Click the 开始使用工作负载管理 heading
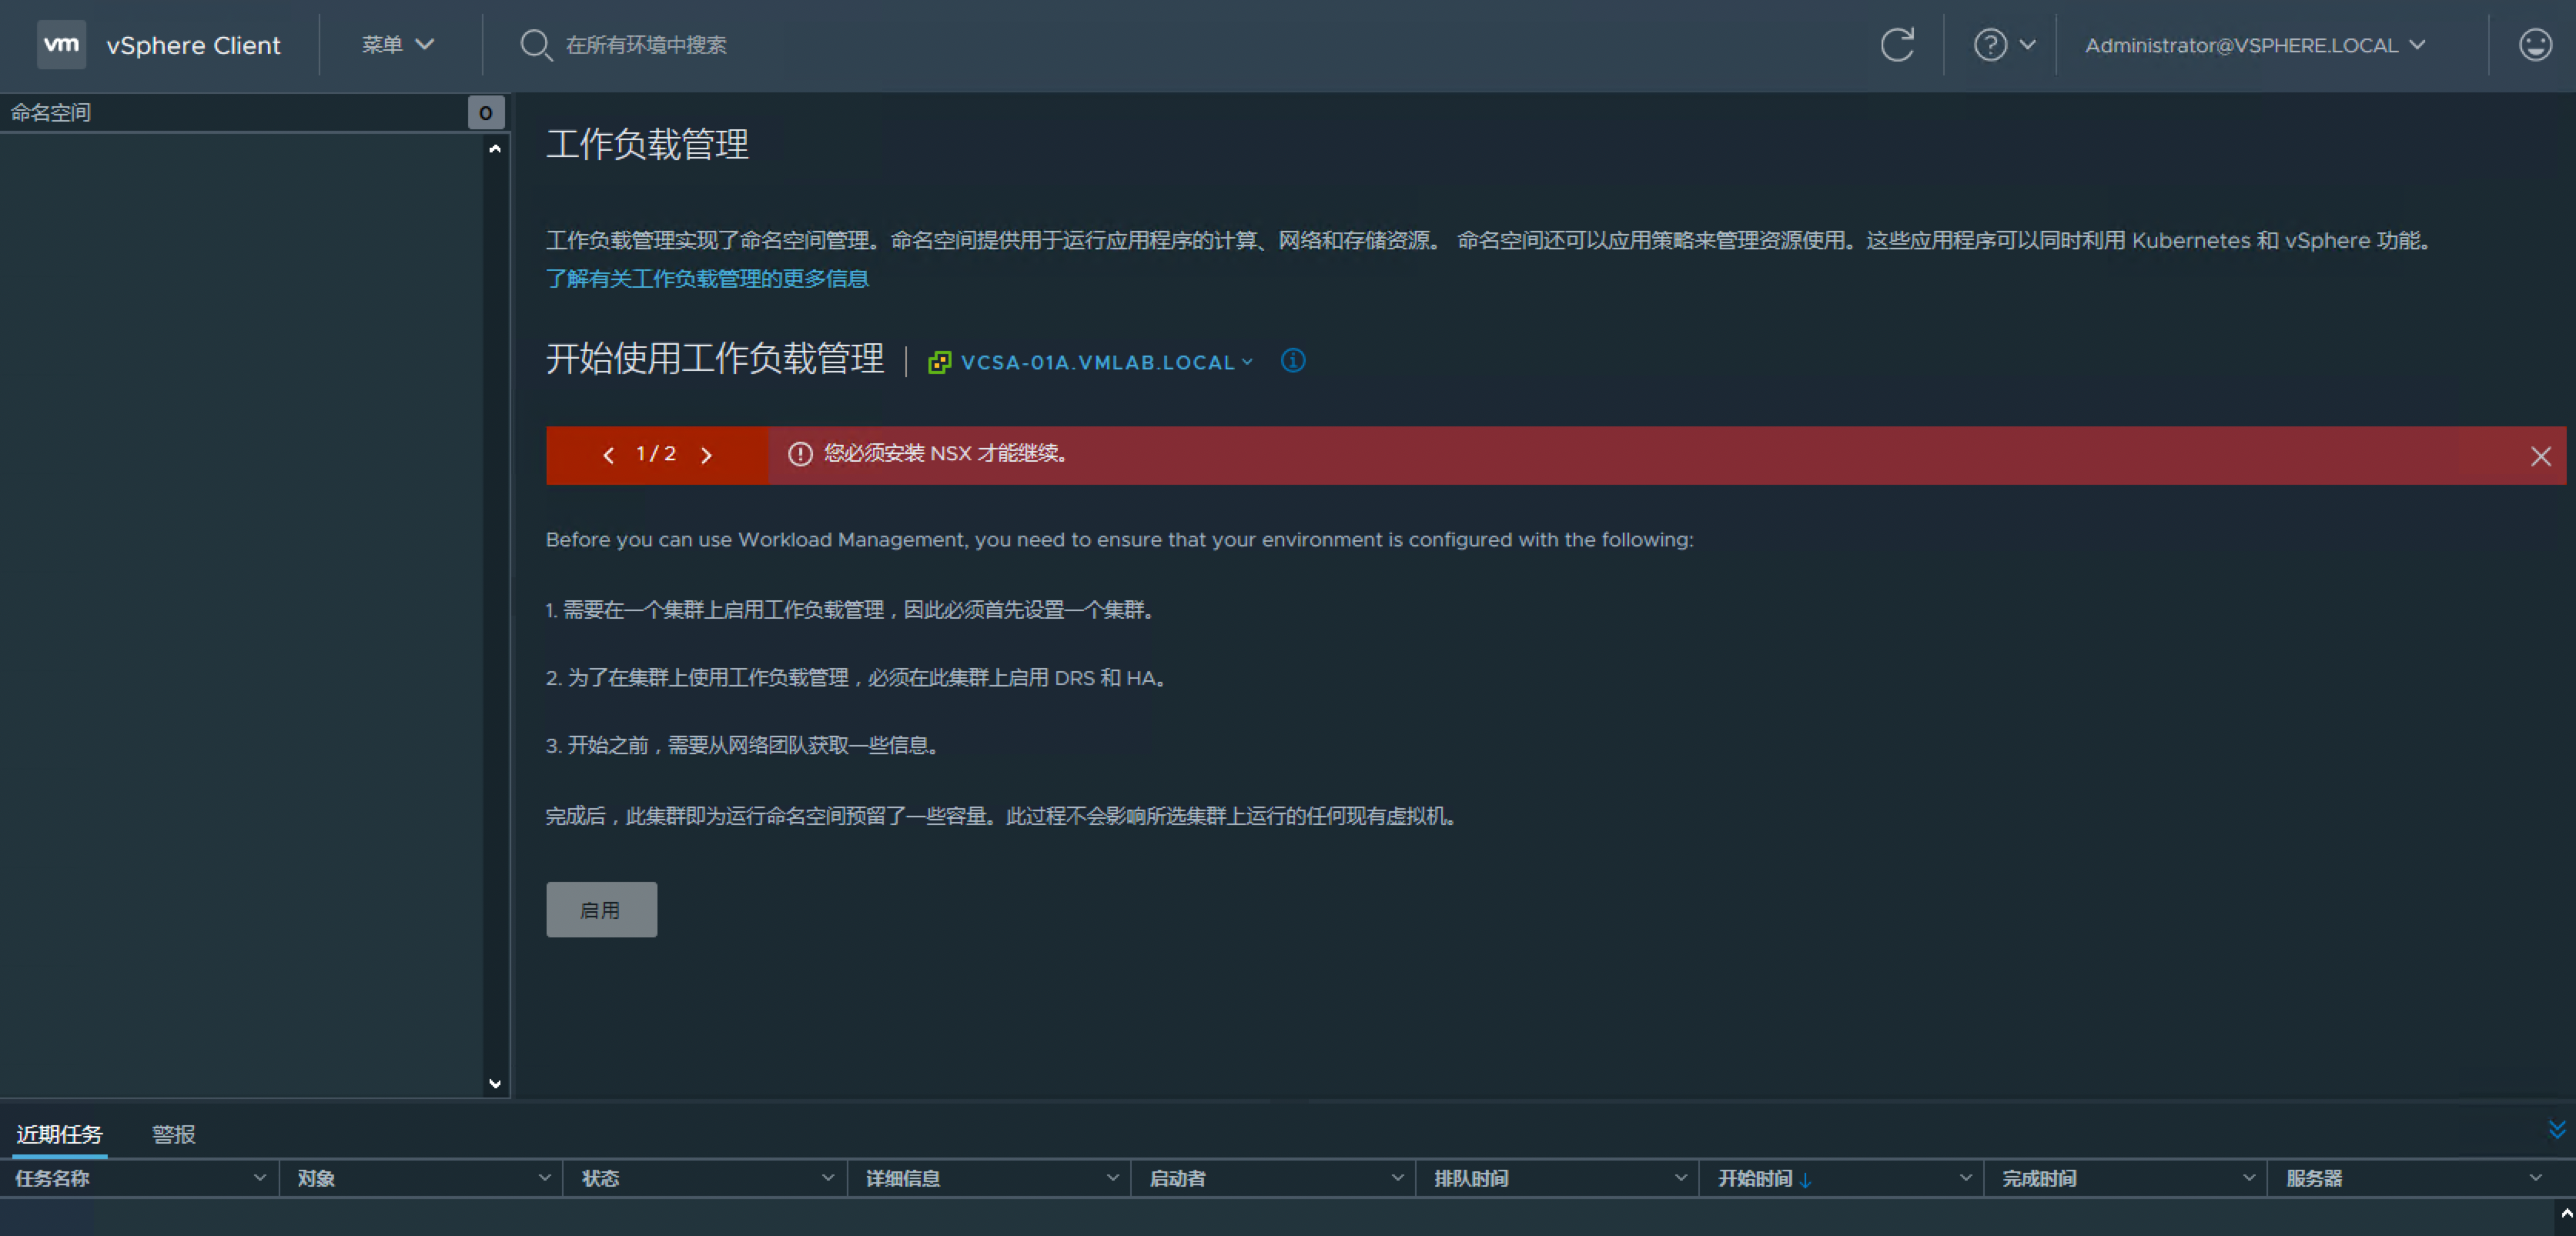2576x1236 pixels. click(x=715, y=358)
